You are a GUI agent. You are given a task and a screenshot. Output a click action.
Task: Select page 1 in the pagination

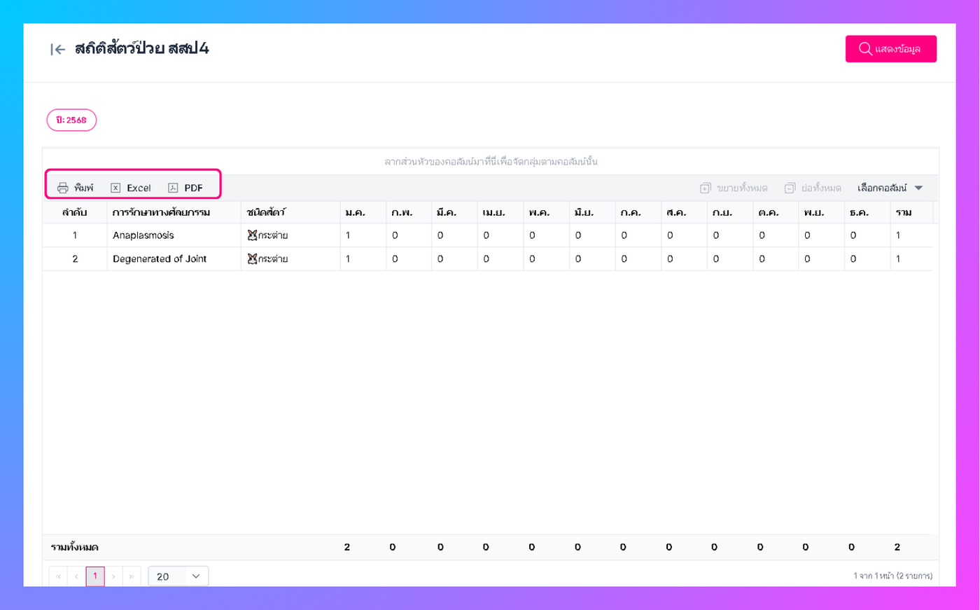[95, 576]
